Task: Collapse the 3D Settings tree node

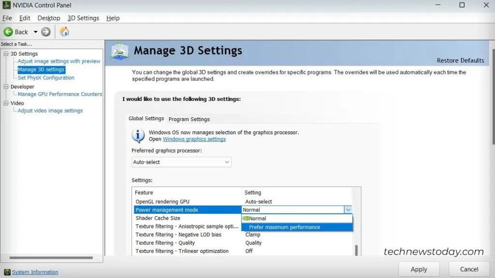Action: click(x=6, y=54)
